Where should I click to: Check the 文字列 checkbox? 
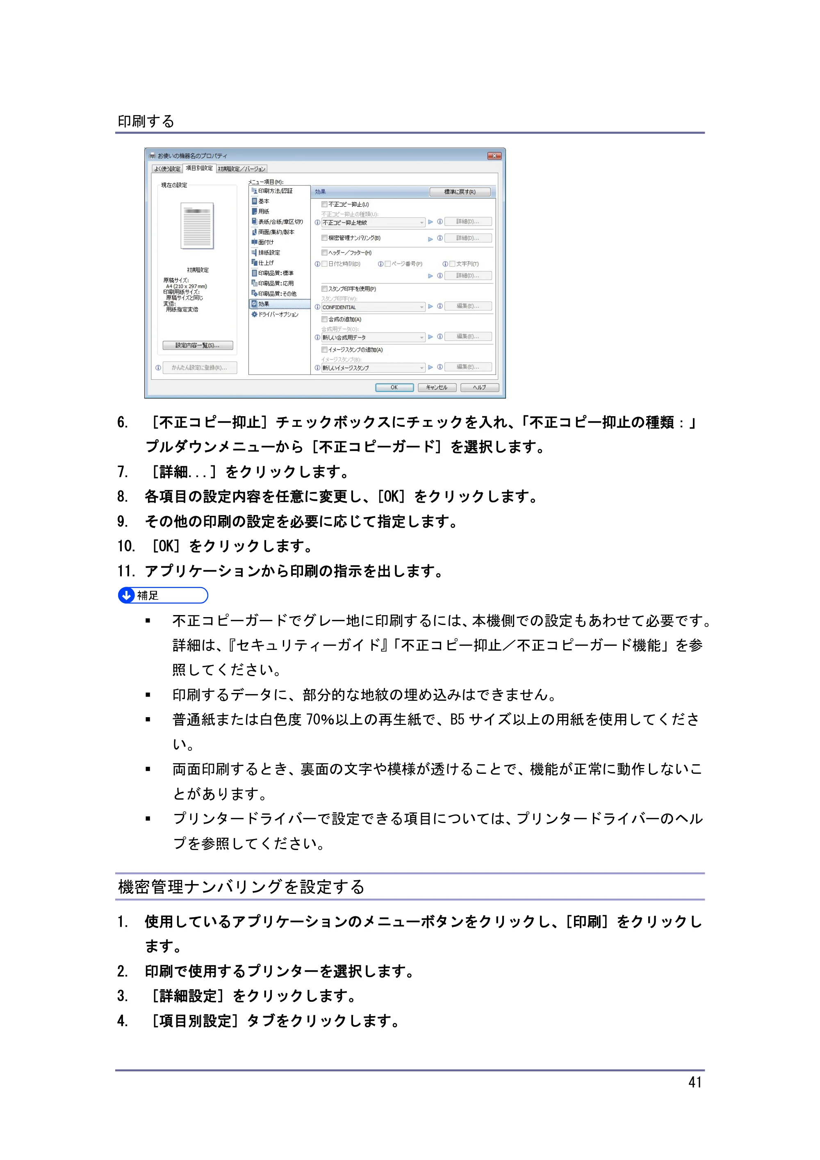tap(453, 264)
